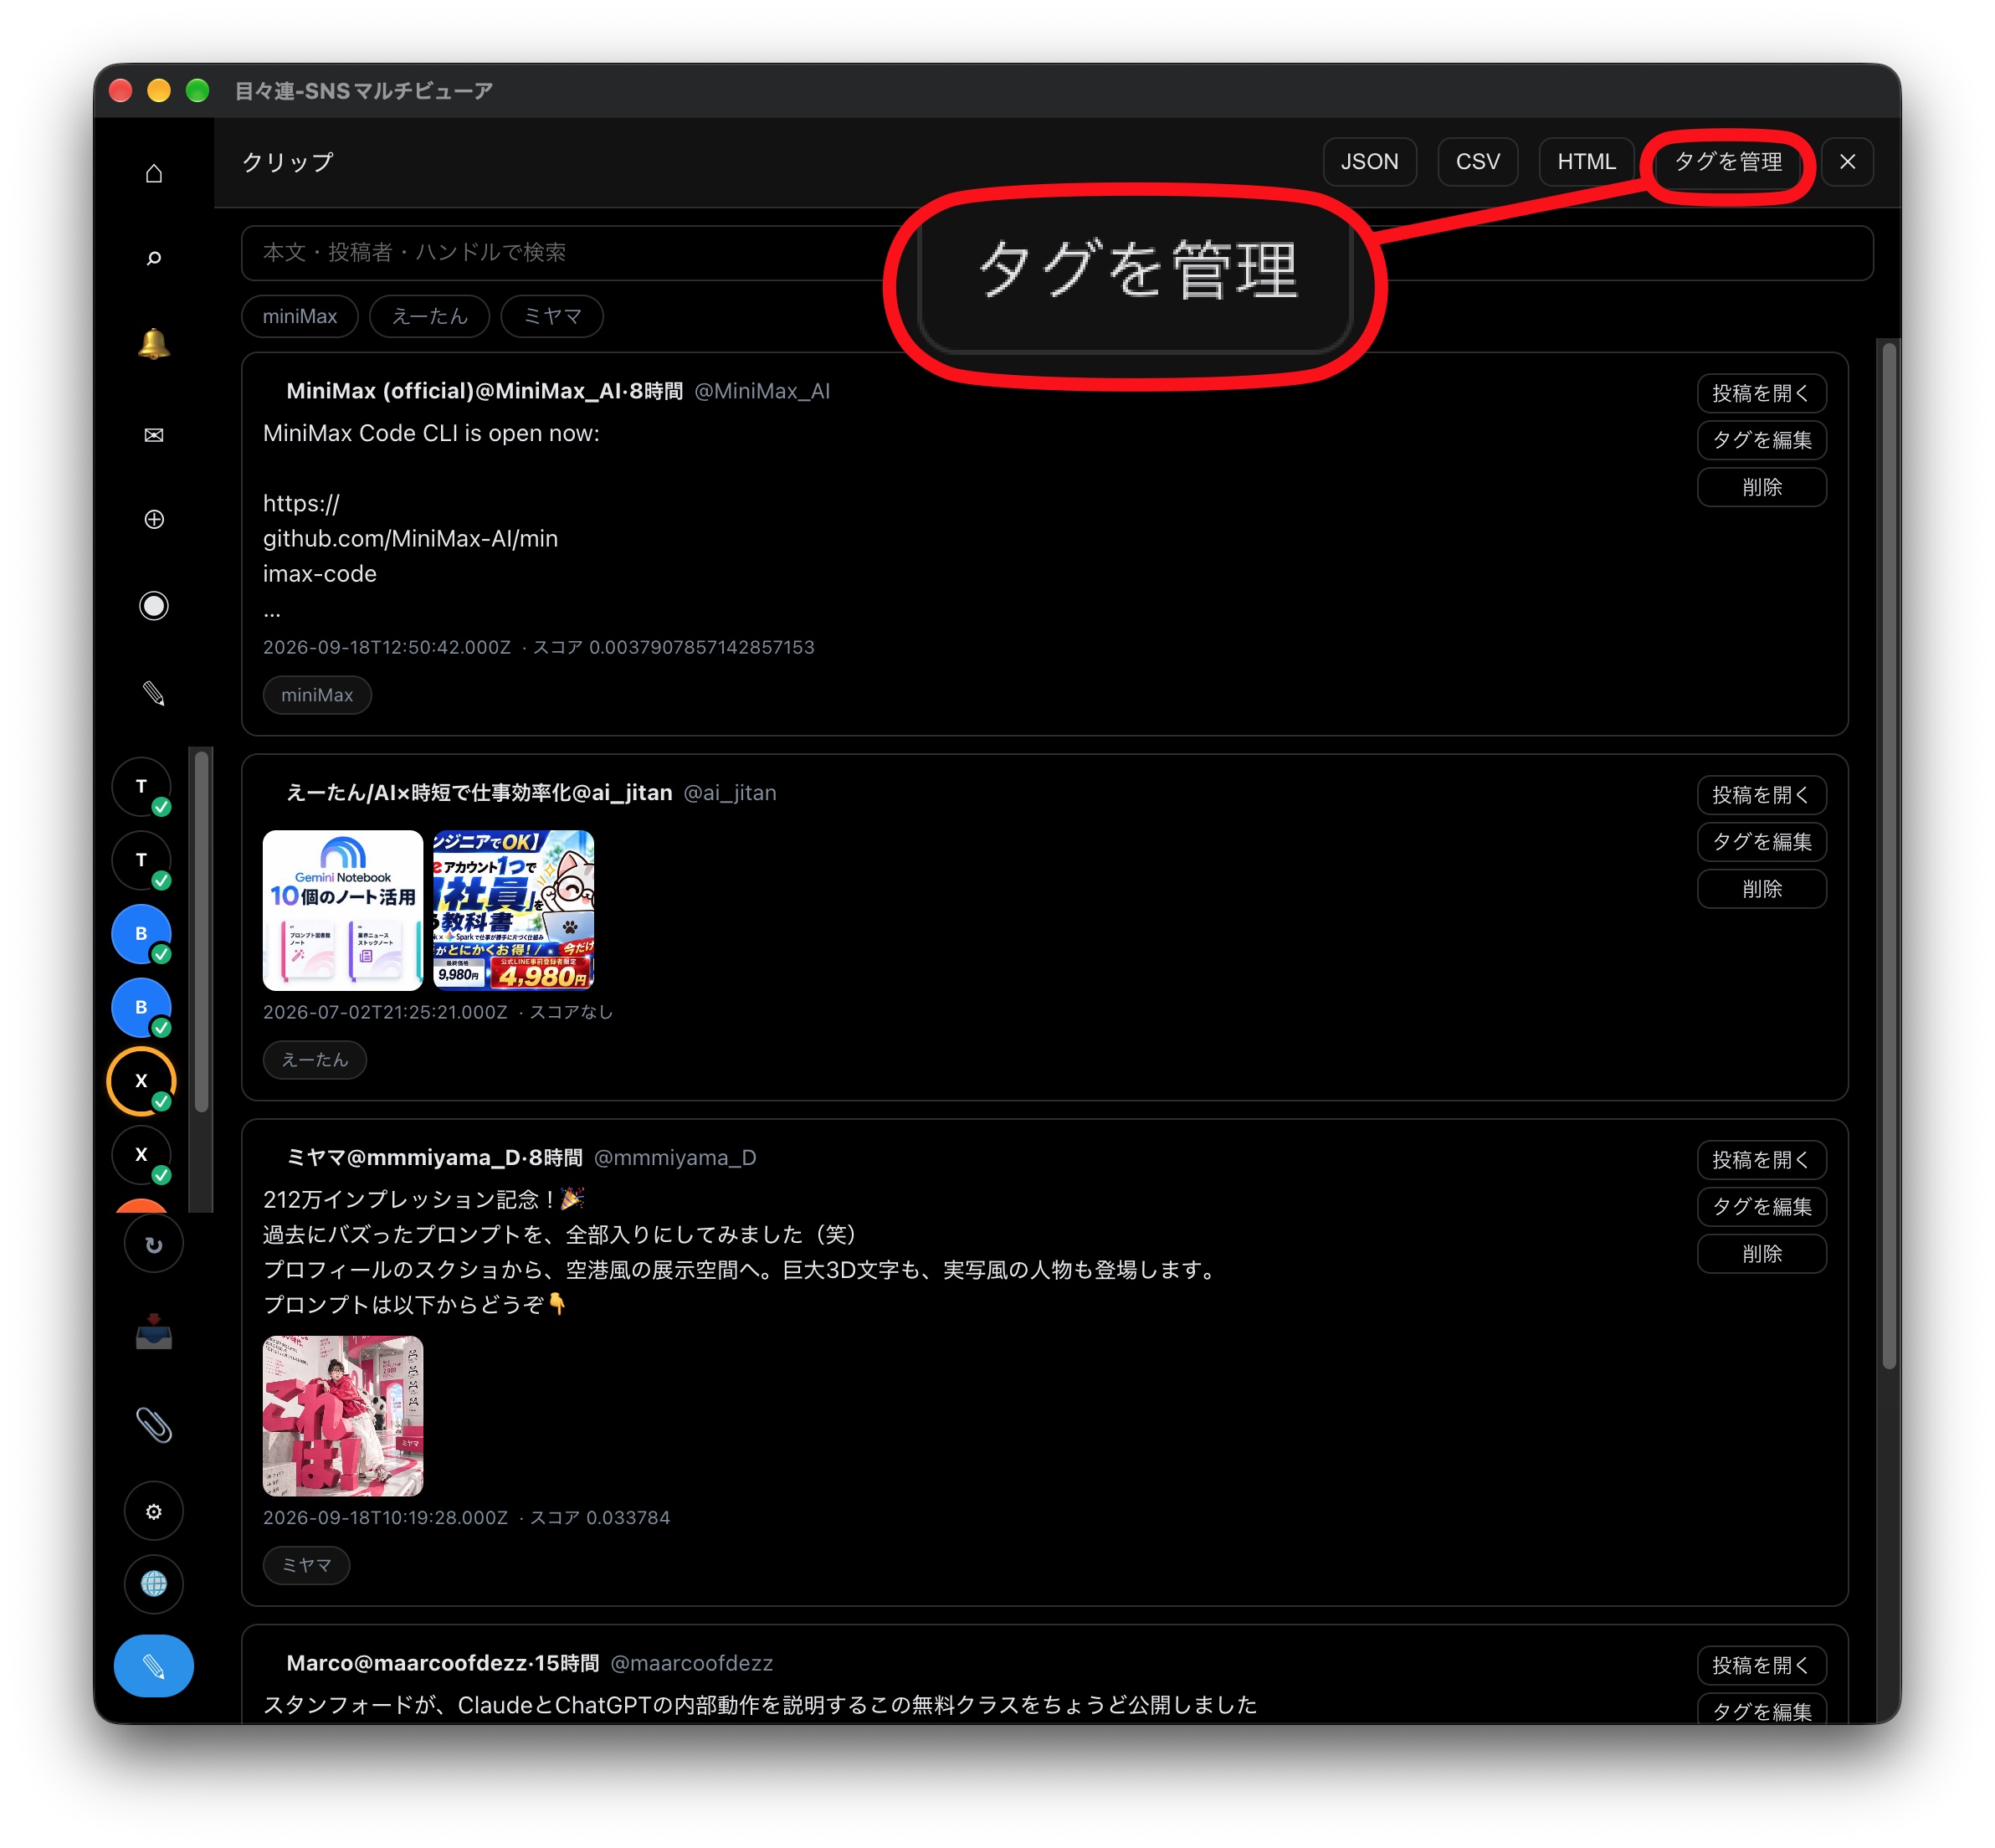
Task: Click the circled plus icon in sidebar
Action: pos(153,519)
